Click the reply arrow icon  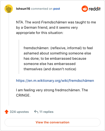[36, 112]
